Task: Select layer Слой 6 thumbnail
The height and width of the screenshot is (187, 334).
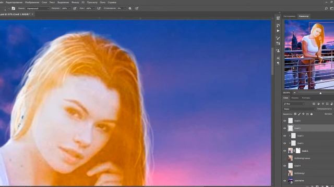Action: [291, 121]
